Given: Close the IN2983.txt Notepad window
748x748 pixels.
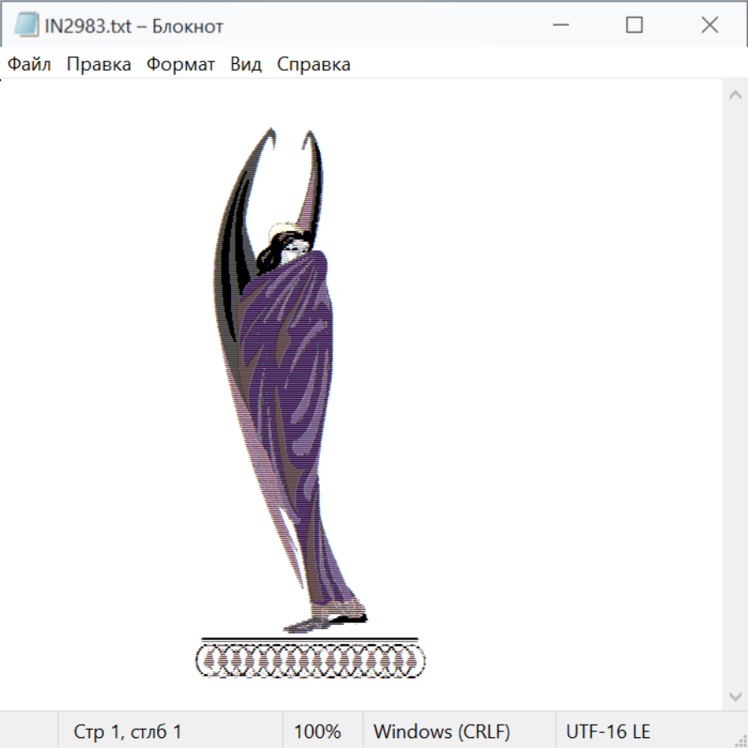Looking at the screenshot, I should [709, 26].
